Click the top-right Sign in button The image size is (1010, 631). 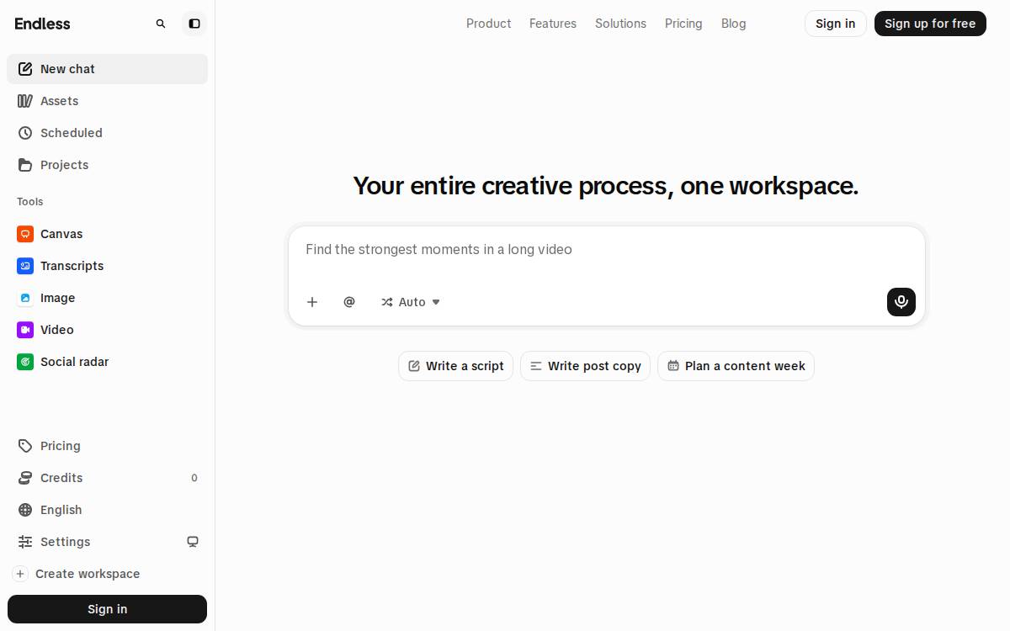click(836, 24)
